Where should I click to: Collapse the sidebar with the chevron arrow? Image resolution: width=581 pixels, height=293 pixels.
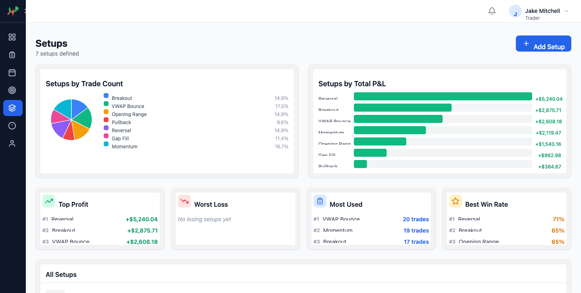tap(25, 11)
